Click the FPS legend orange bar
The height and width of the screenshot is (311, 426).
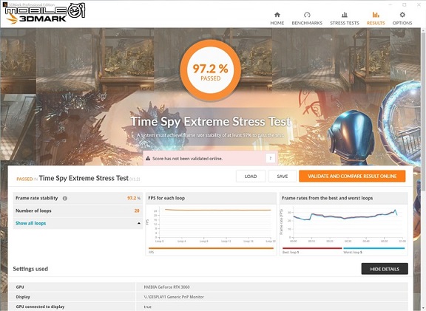(211, 248)
